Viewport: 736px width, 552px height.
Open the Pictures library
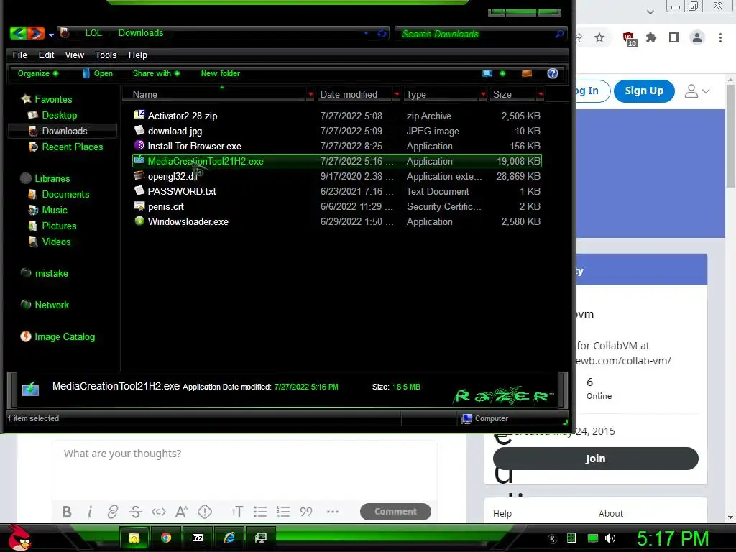(59, 226)
